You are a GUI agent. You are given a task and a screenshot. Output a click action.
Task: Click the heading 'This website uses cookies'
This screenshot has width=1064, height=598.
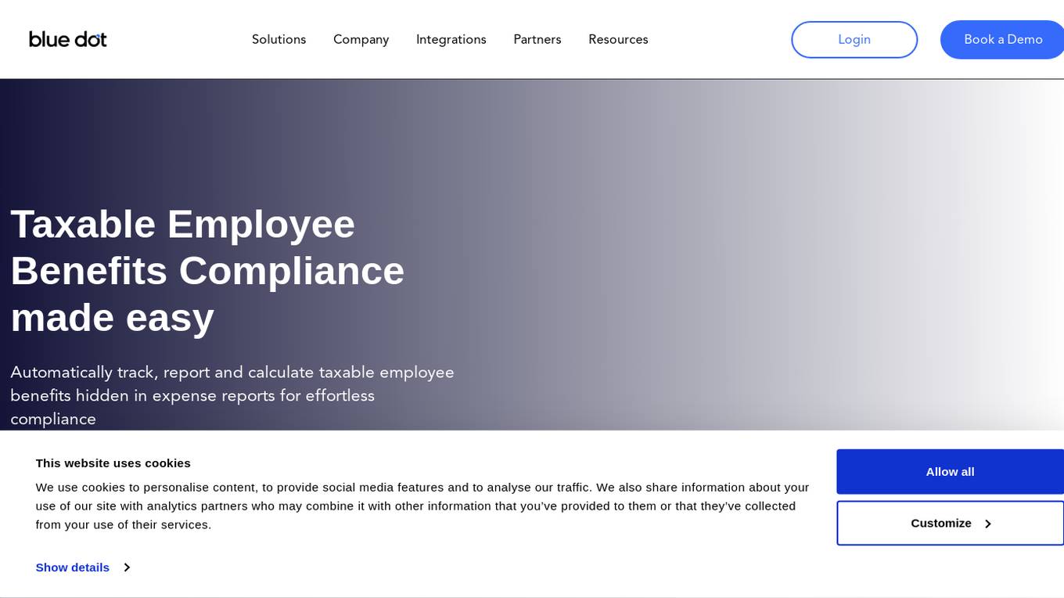click(x=113, y=463)
